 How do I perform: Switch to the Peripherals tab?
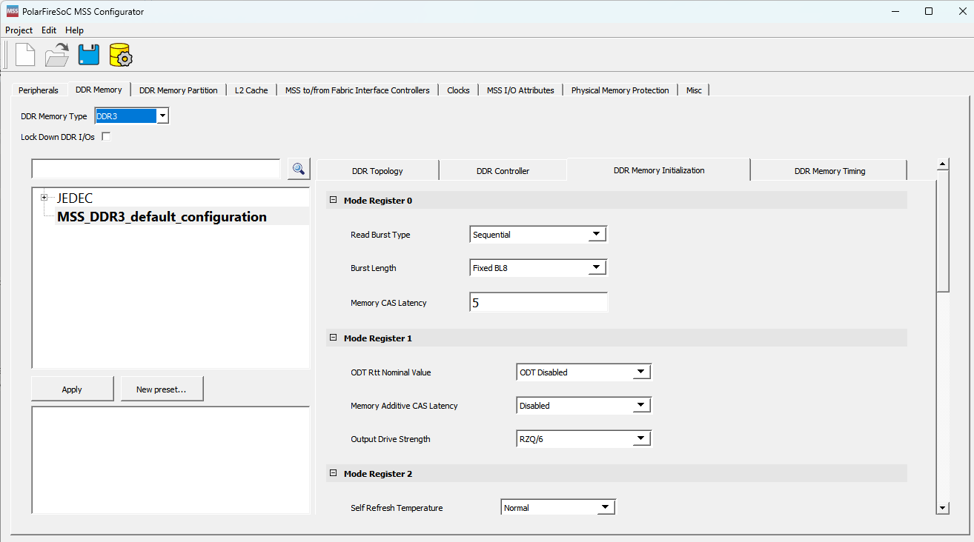click(x=39, y=90)
